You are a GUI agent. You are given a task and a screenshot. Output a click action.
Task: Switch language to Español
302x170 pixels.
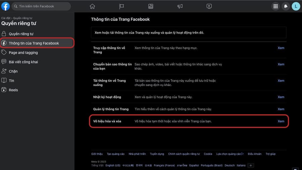[194, 165]
